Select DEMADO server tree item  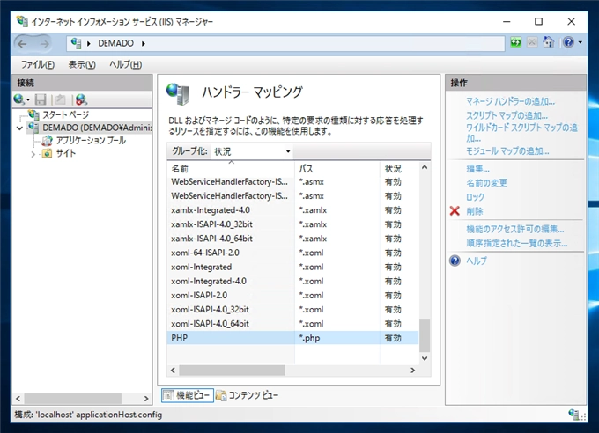[x=98, y=128]
